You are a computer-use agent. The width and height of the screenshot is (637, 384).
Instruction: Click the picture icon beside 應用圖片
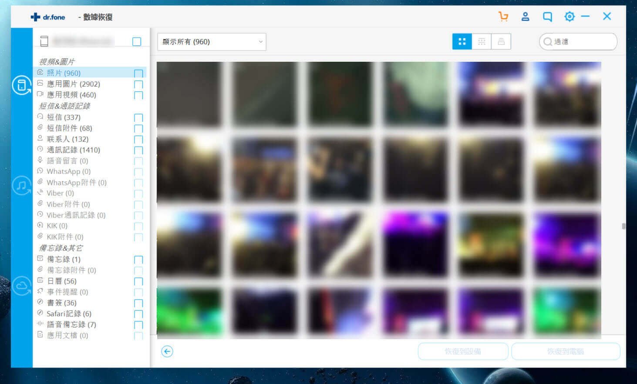coord(40,83)
